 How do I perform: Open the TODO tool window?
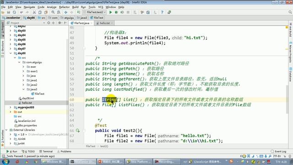pos(28,151)
